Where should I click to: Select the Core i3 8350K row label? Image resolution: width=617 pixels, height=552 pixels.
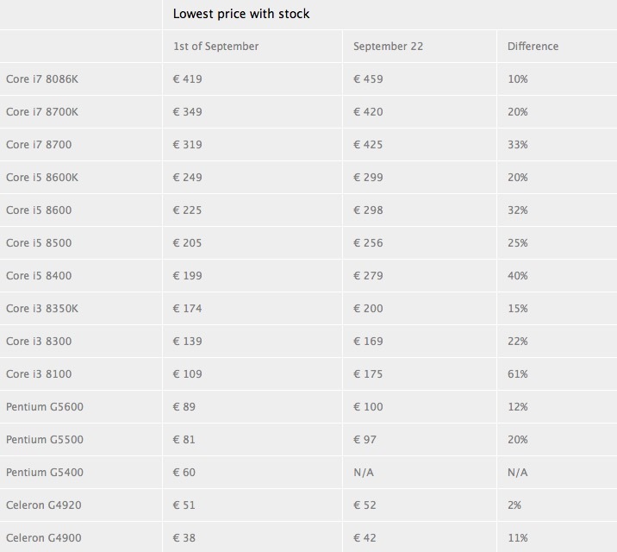tap(42, 308)
